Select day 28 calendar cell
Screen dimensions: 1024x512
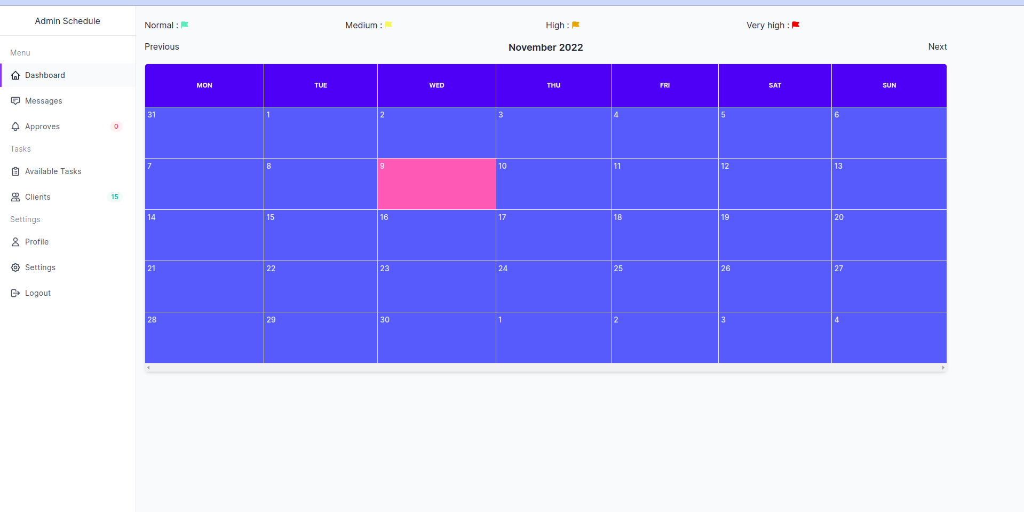click(x=204, y=337)
